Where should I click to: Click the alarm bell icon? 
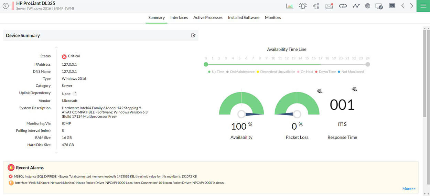pos(303,6)
